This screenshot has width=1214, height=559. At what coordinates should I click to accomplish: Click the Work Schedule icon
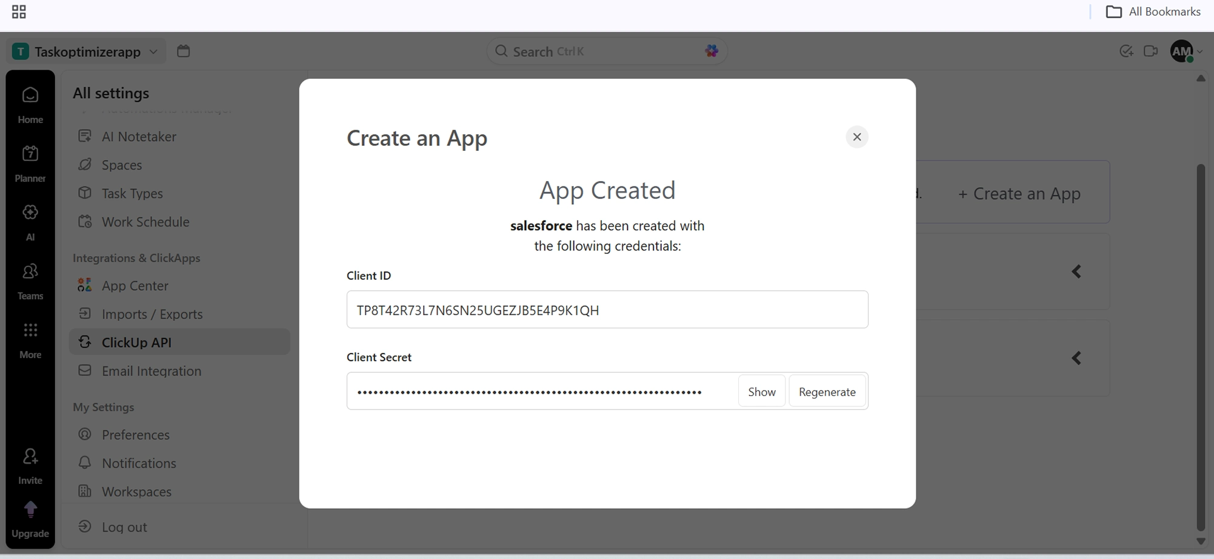85,222
